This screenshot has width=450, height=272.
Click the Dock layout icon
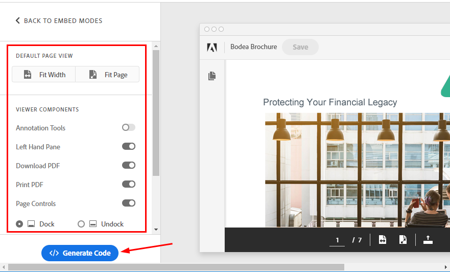pyautogui.click(x=31, y=224)
